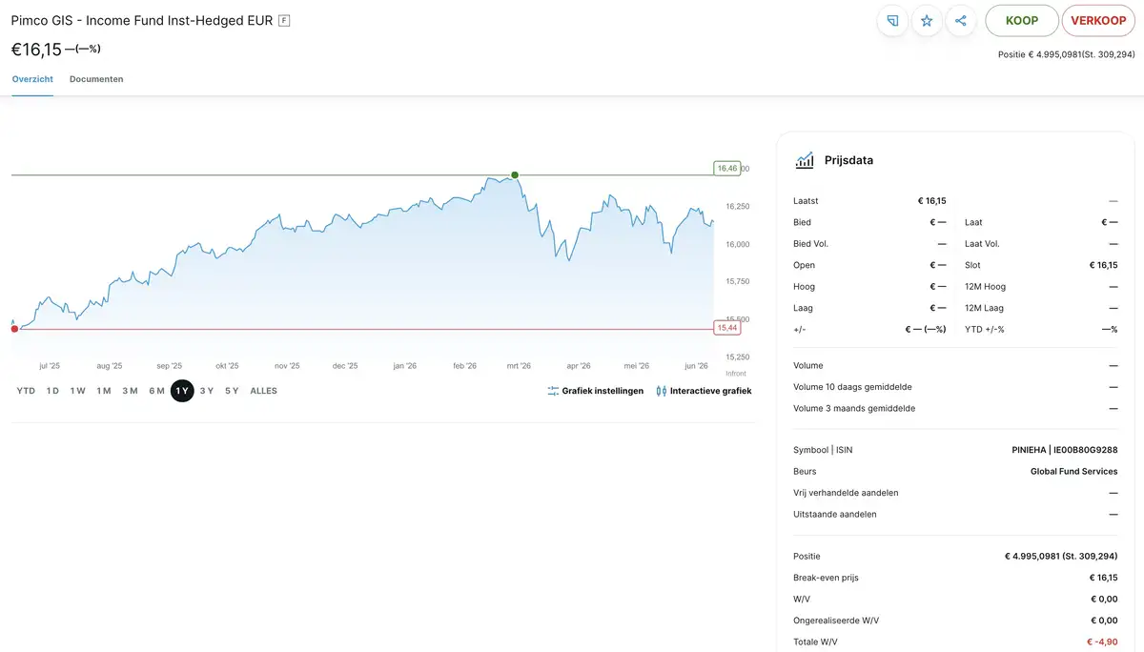Click the Prijsdata panel heading
The image size is (1144, 652).
(x=848, y=160)
